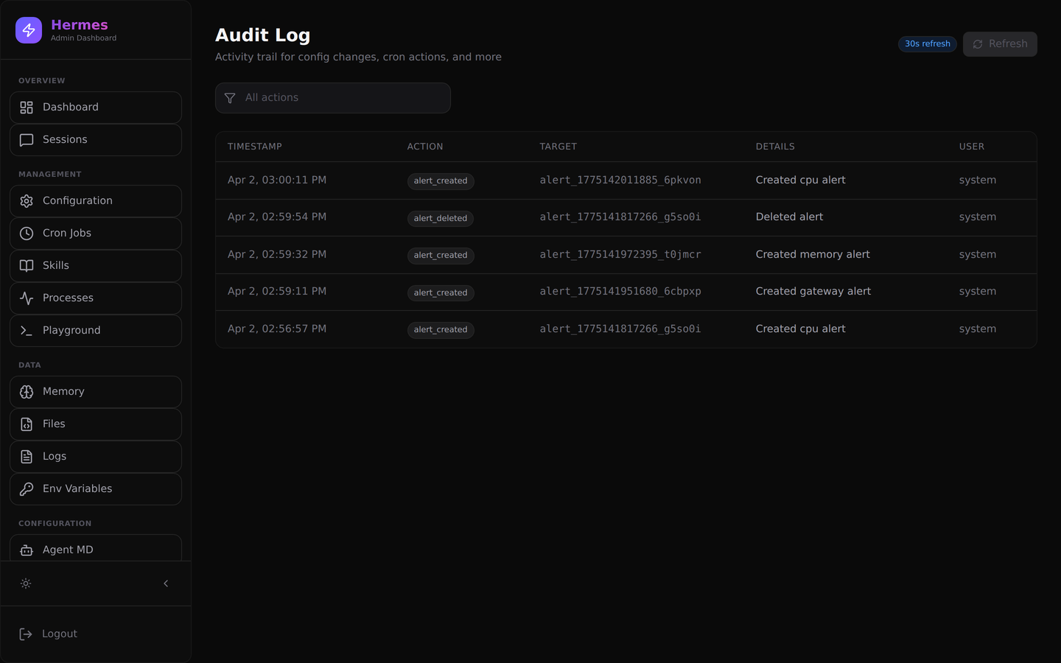Click the Cron Jobs clock icon
This screenshot has width=1061, height=663.
(27, 234)
